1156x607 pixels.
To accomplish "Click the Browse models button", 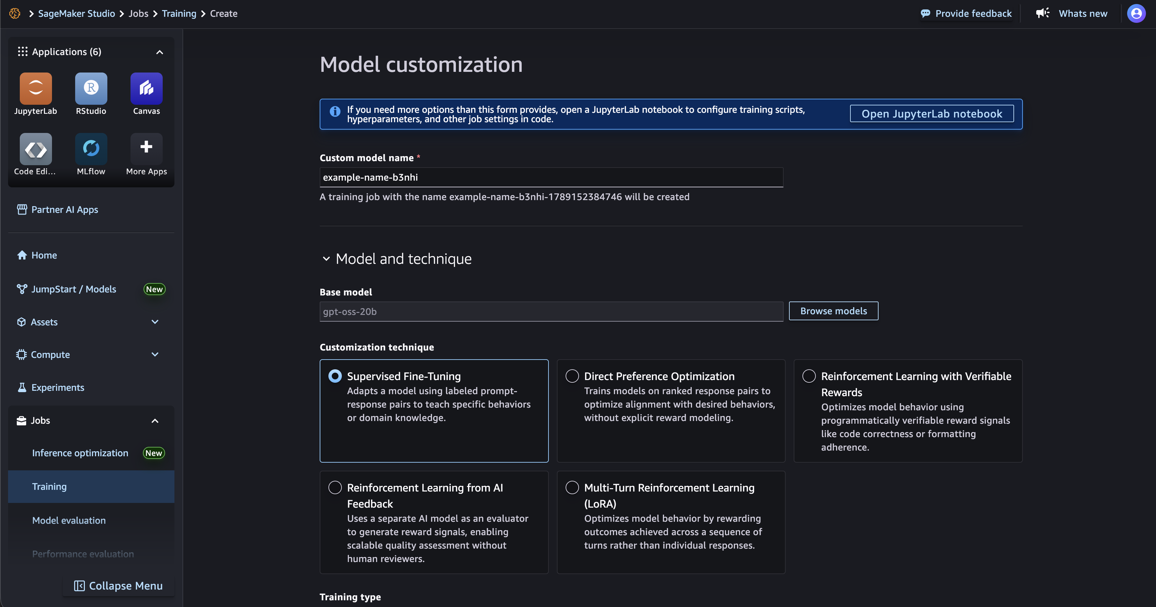I will [833, 311].
